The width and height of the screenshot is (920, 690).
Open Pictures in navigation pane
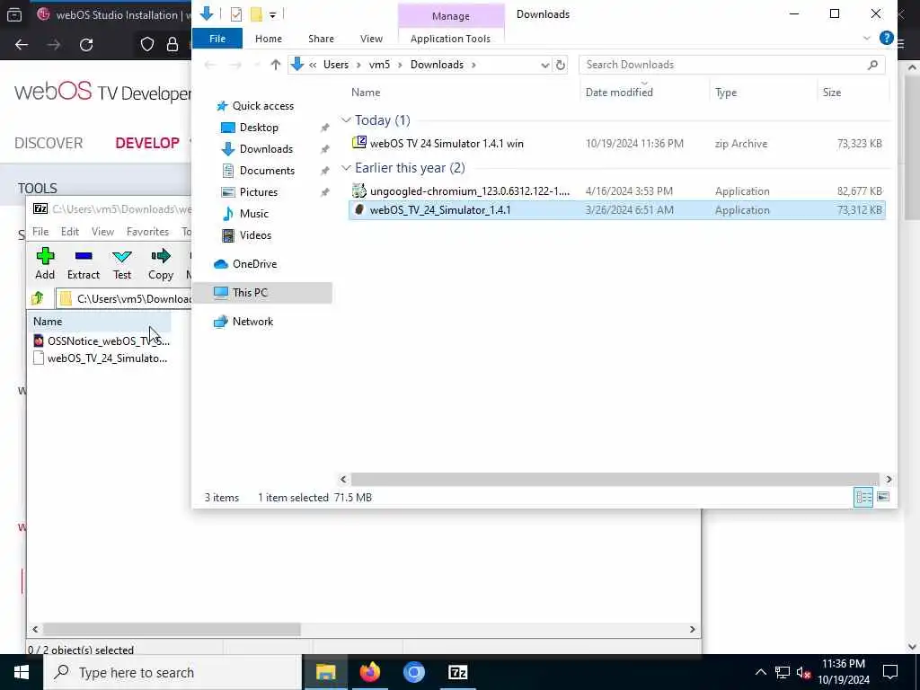coord(258,192)
